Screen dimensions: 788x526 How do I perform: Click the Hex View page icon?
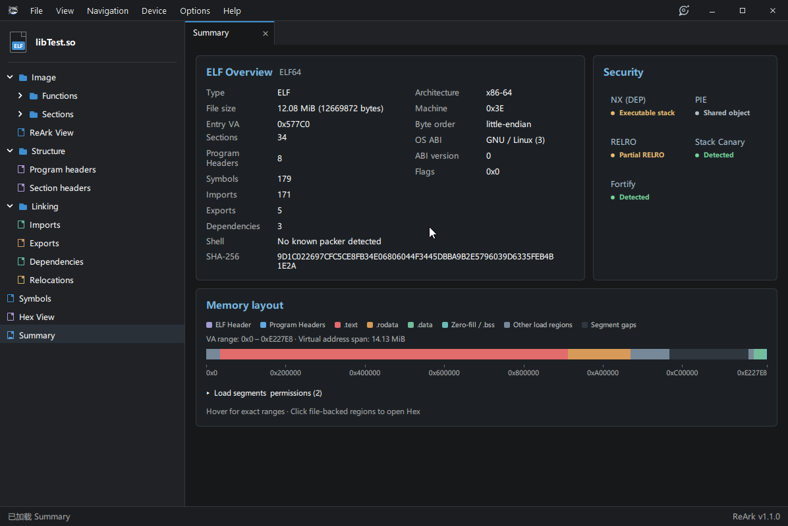point(11,317)
